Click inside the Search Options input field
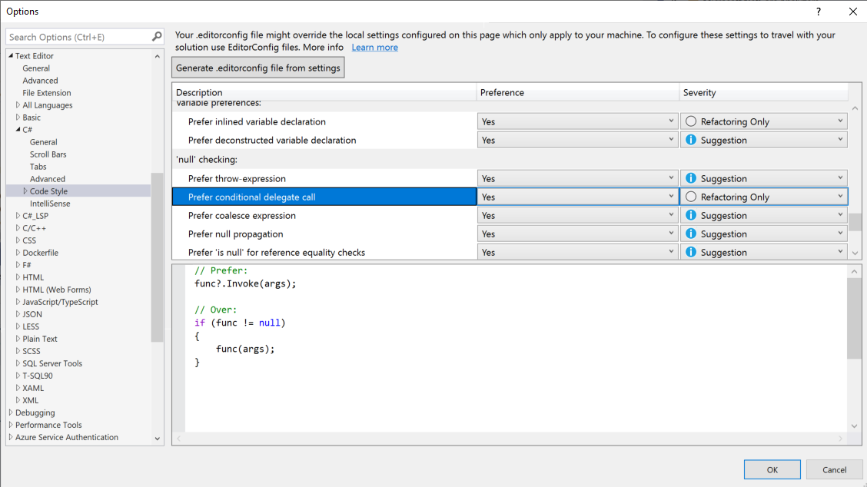Image resolution: width=867 pixels, height=487 pixels. [x=77, y=36]
